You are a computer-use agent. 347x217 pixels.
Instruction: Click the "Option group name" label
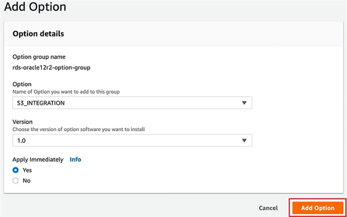39,57
